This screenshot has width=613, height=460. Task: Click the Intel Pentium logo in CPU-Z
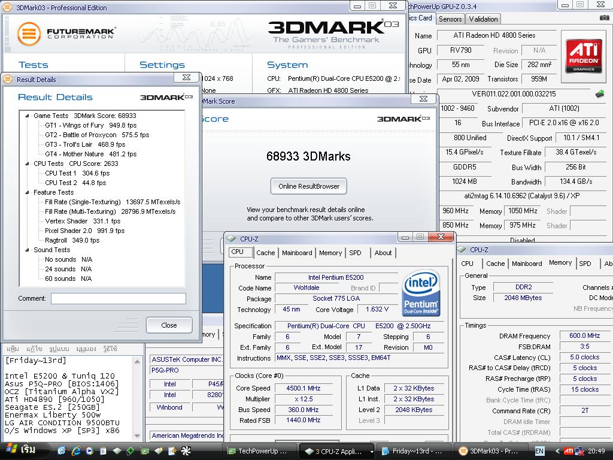click(421, 293)
